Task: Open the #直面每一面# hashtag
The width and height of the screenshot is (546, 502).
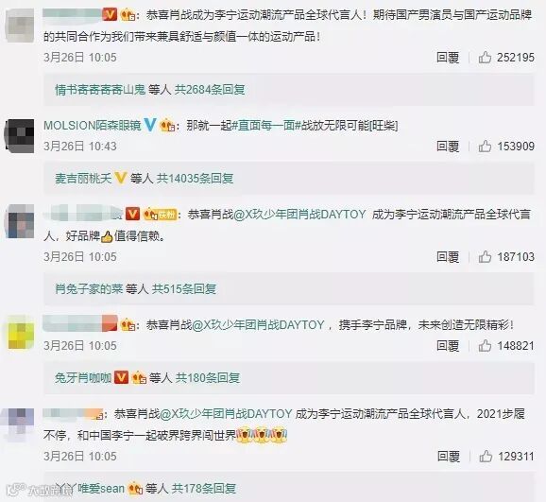Action: click(266, 125)
